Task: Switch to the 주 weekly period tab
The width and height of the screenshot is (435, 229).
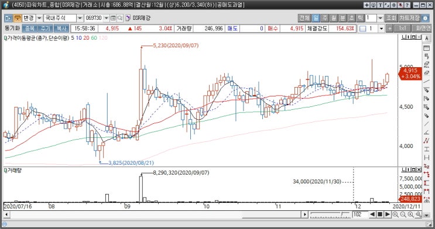Action: (324, 18)
